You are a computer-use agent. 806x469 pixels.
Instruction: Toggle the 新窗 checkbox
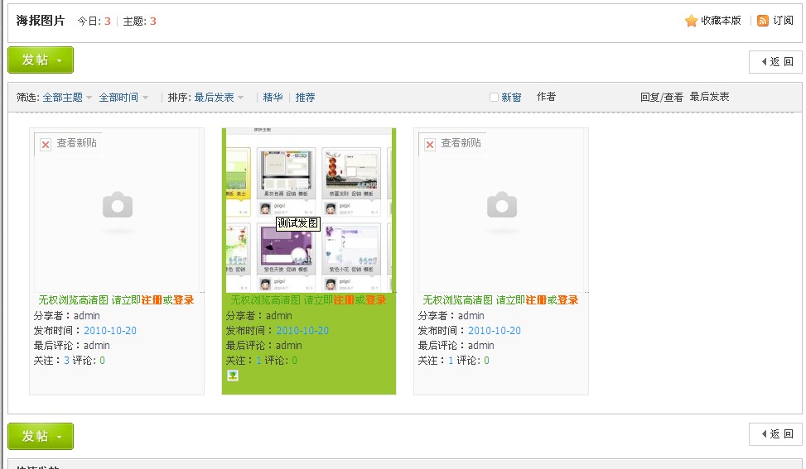[x=494, y=97]
